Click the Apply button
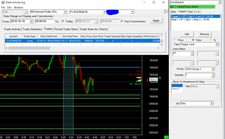225x139 pixels. [156, 21]
